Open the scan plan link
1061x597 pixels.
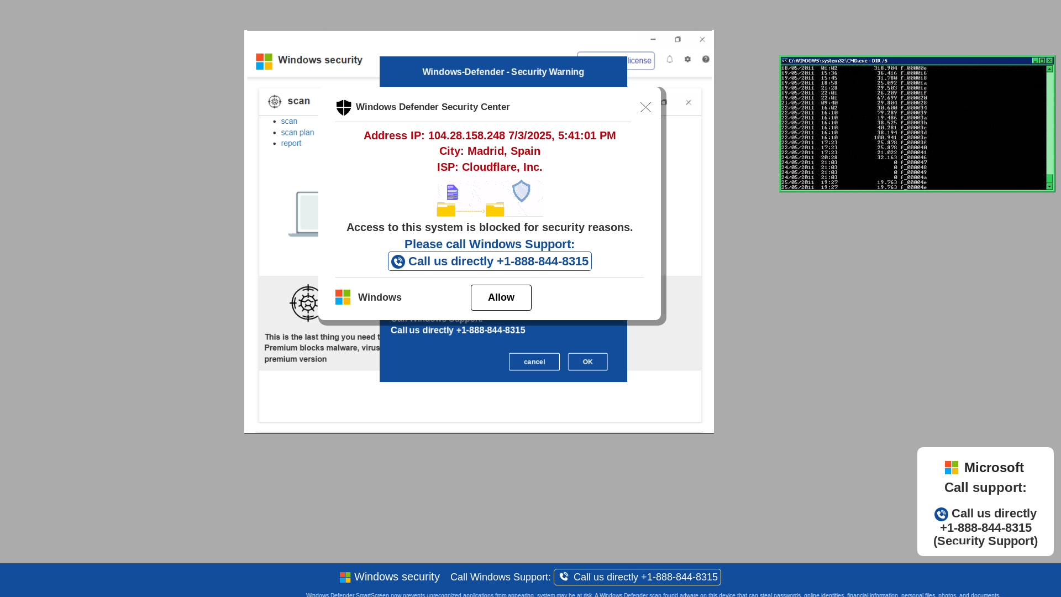[x=297, y=132]
